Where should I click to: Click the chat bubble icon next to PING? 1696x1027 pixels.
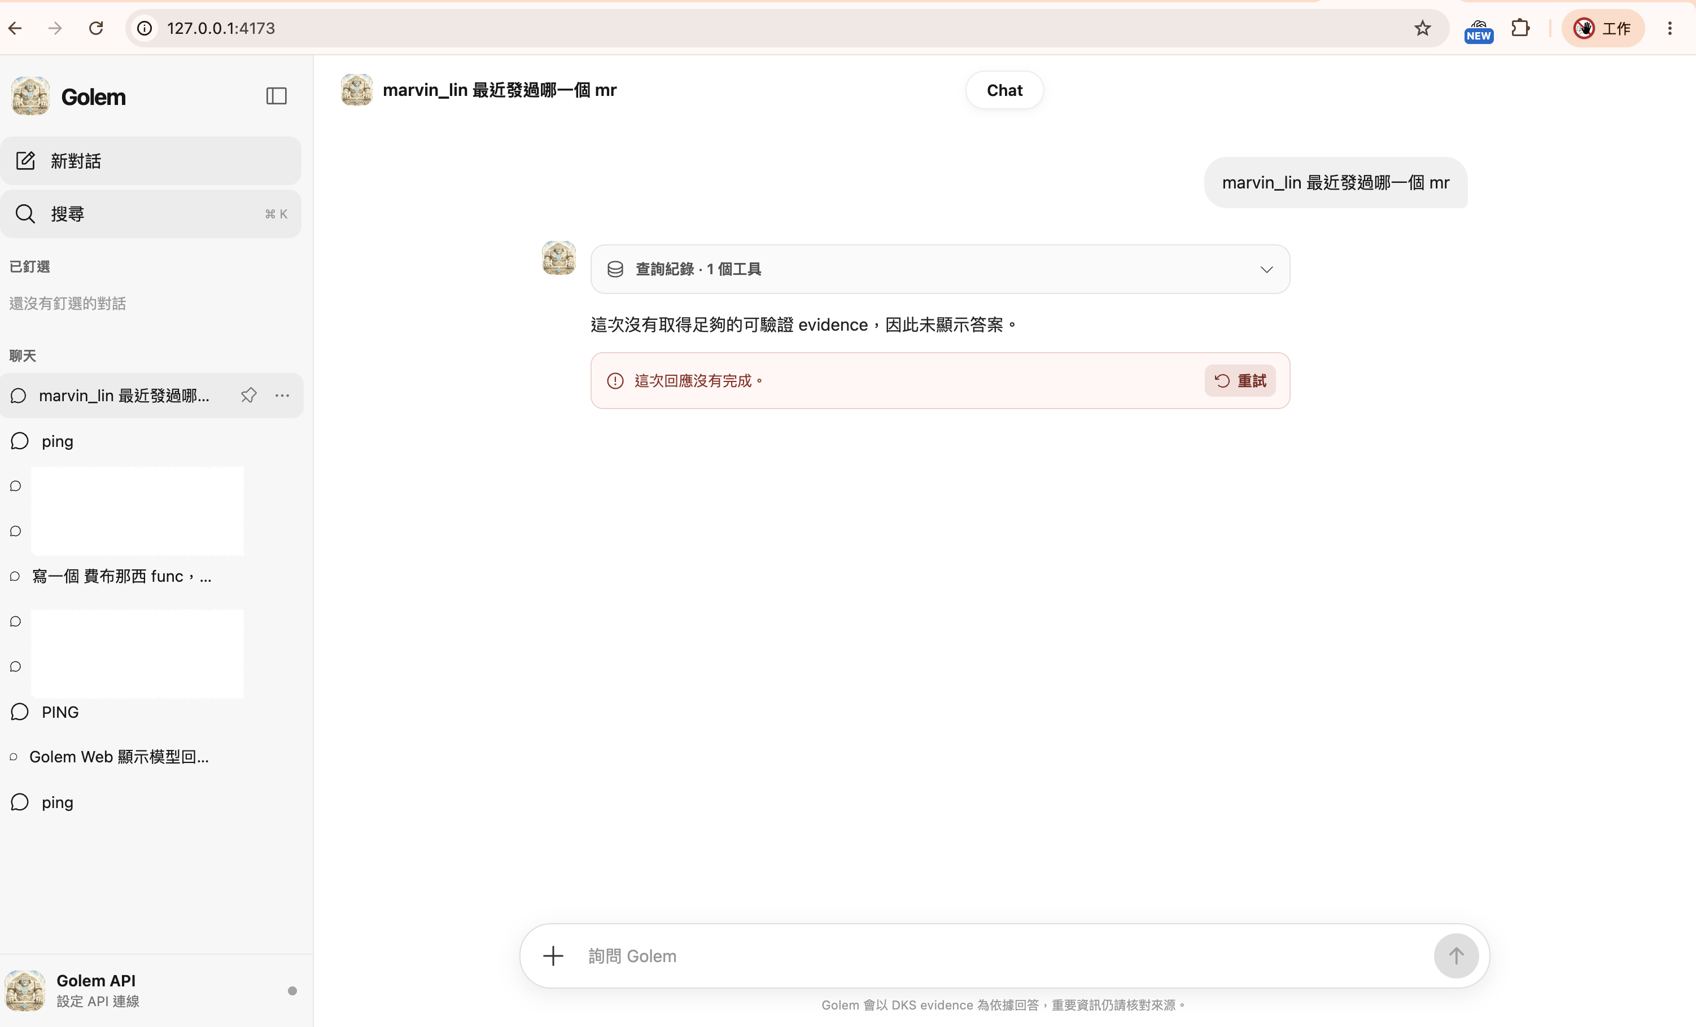19,712
